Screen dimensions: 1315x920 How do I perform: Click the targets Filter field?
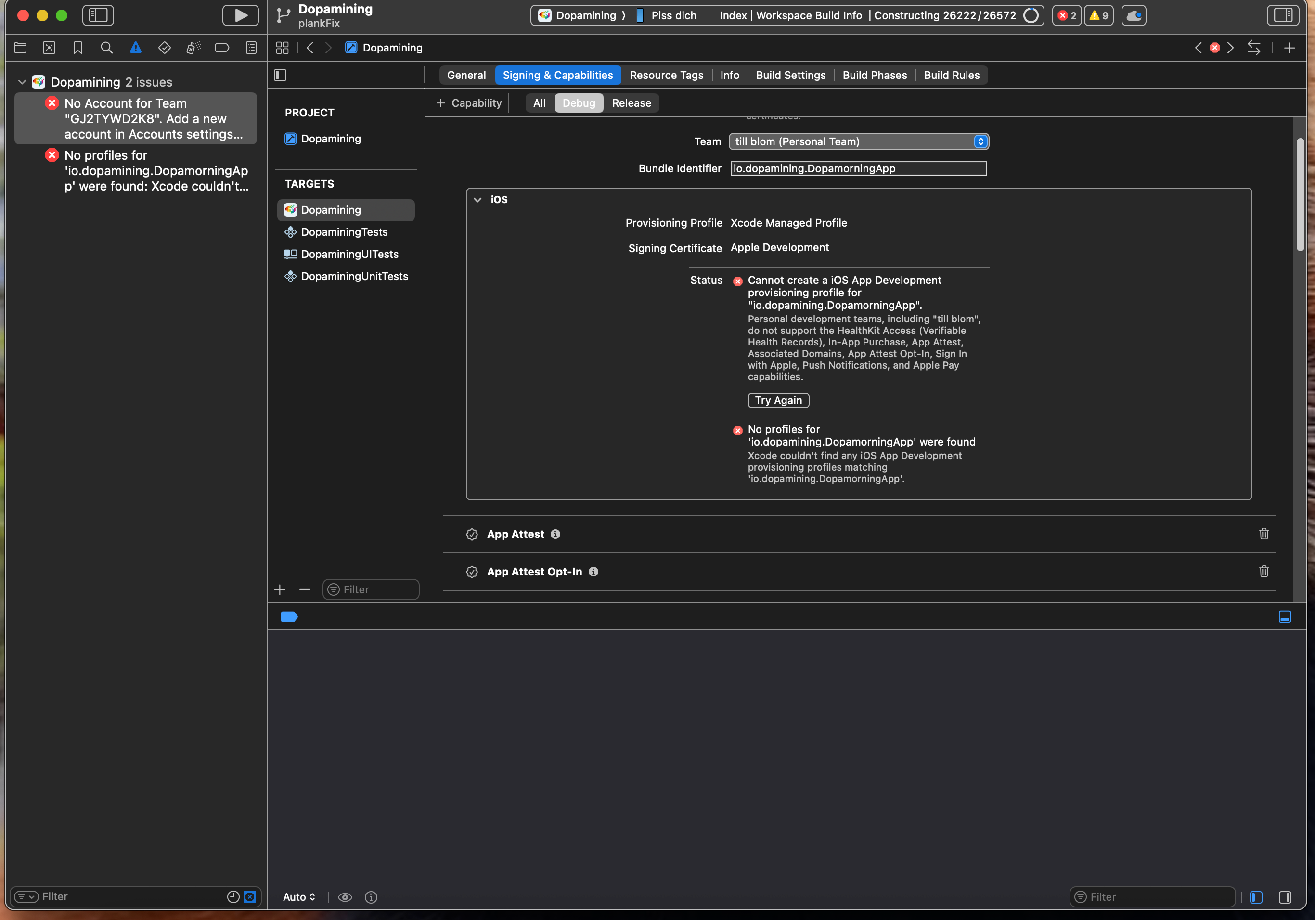click(x=371, y=589)
